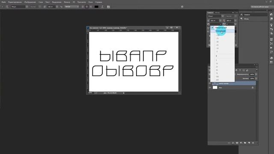This screenshot has width=274, height=154.
Task: Open the Справка menu
Action: [x=98, y=2]
